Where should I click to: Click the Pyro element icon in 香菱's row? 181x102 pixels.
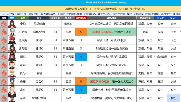tap(4, 82)
